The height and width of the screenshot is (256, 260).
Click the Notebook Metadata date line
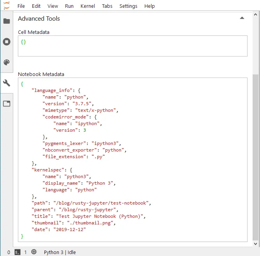[59, 230]
